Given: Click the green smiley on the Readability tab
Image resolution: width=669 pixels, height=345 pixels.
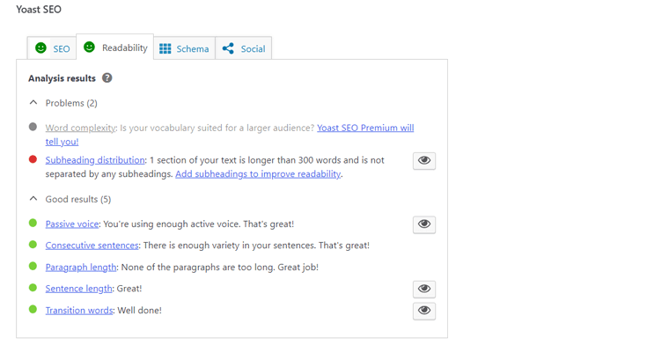Looking at the screenshot, I should click(89, 47).
